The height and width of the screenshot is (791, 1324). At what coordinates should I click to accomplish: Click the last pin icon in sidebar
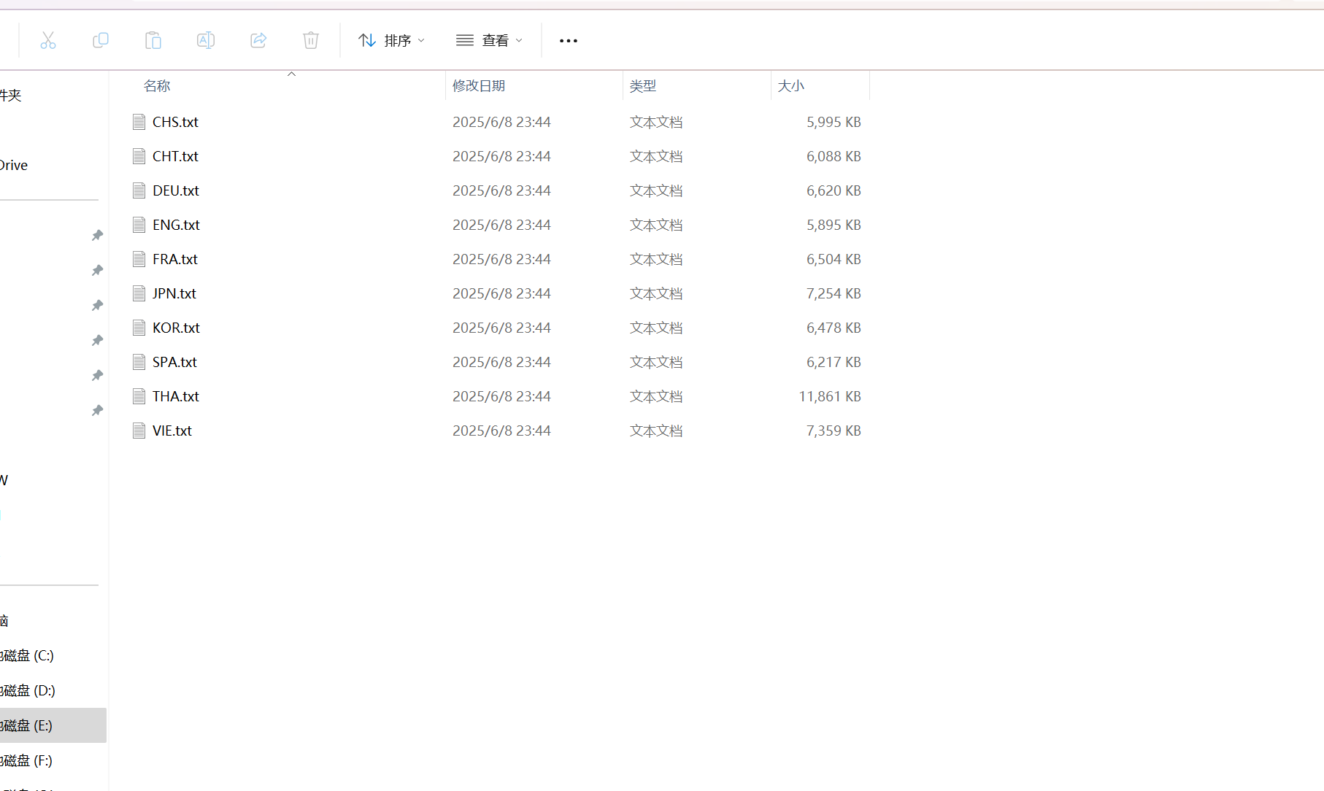tap(97, 410)
